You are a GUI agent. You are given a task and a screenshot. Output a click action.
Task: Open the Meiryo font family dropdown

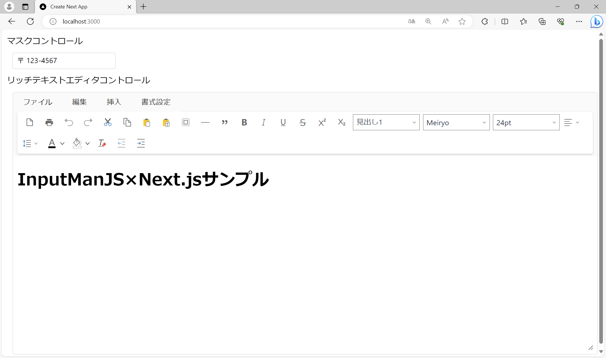[456, 122]
